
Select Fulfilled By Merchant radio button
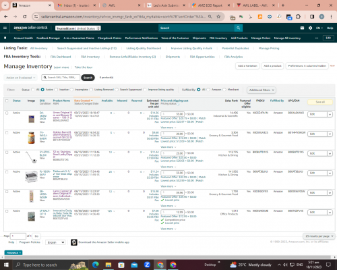pos(224,90)
